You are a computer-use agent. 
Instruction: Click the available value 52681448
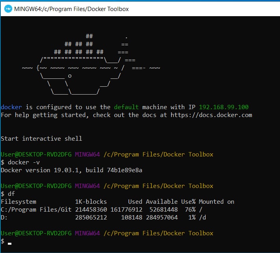coord(164,209)
